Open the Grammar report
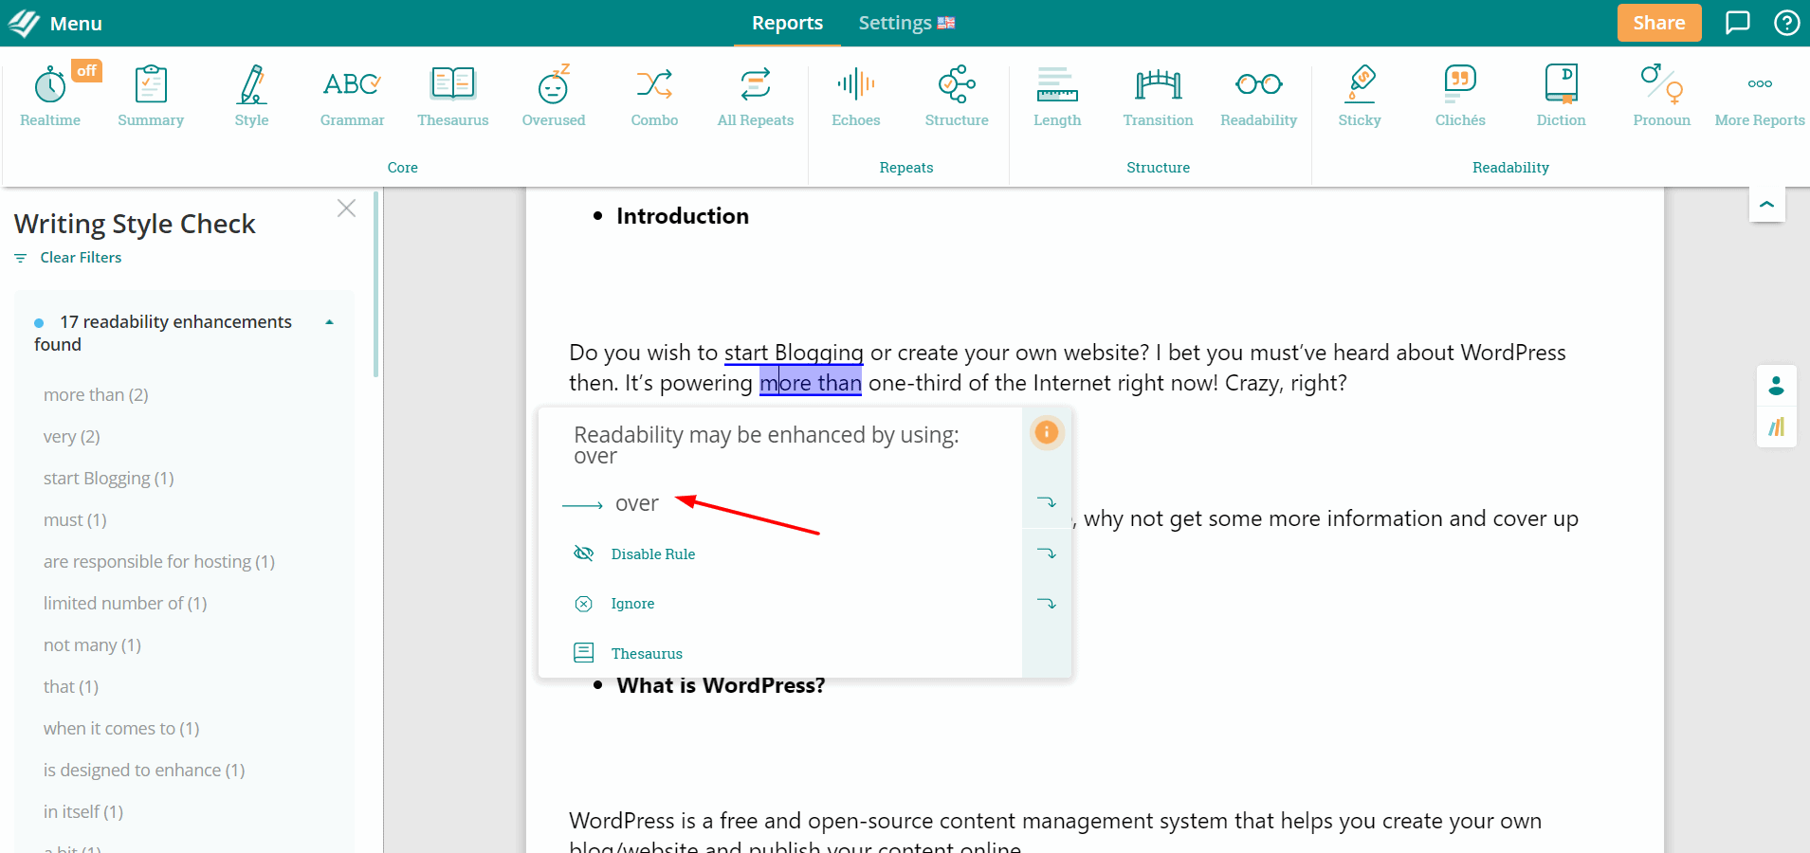1810x853 pixels. [352, 96]
